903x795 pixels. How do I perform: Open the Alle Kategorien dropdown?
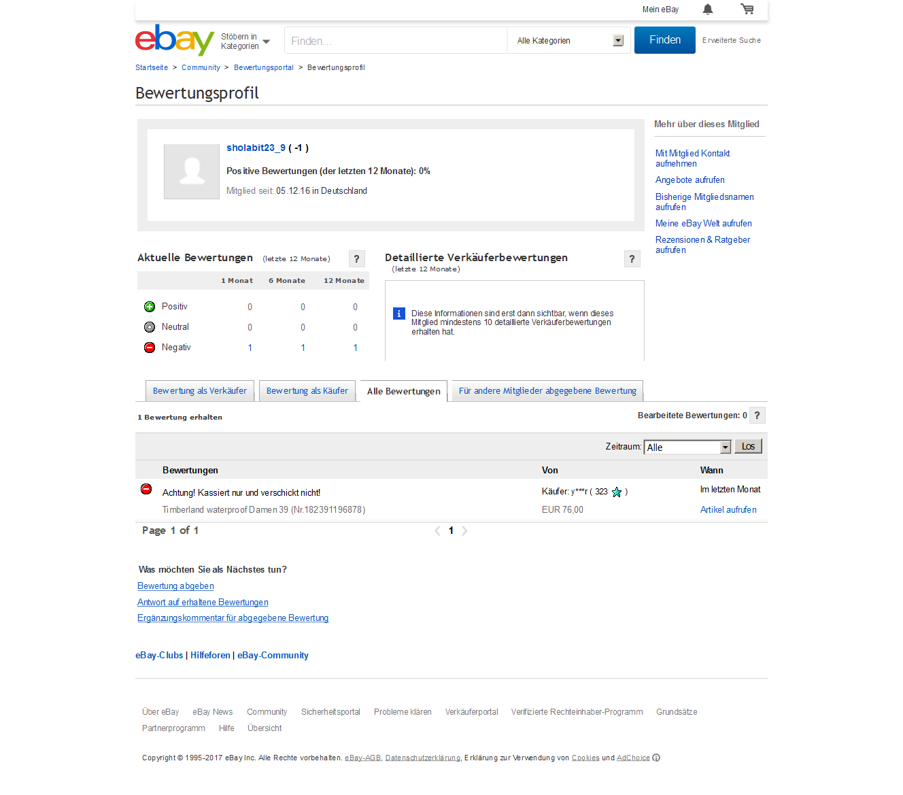[x=569, y=41]
